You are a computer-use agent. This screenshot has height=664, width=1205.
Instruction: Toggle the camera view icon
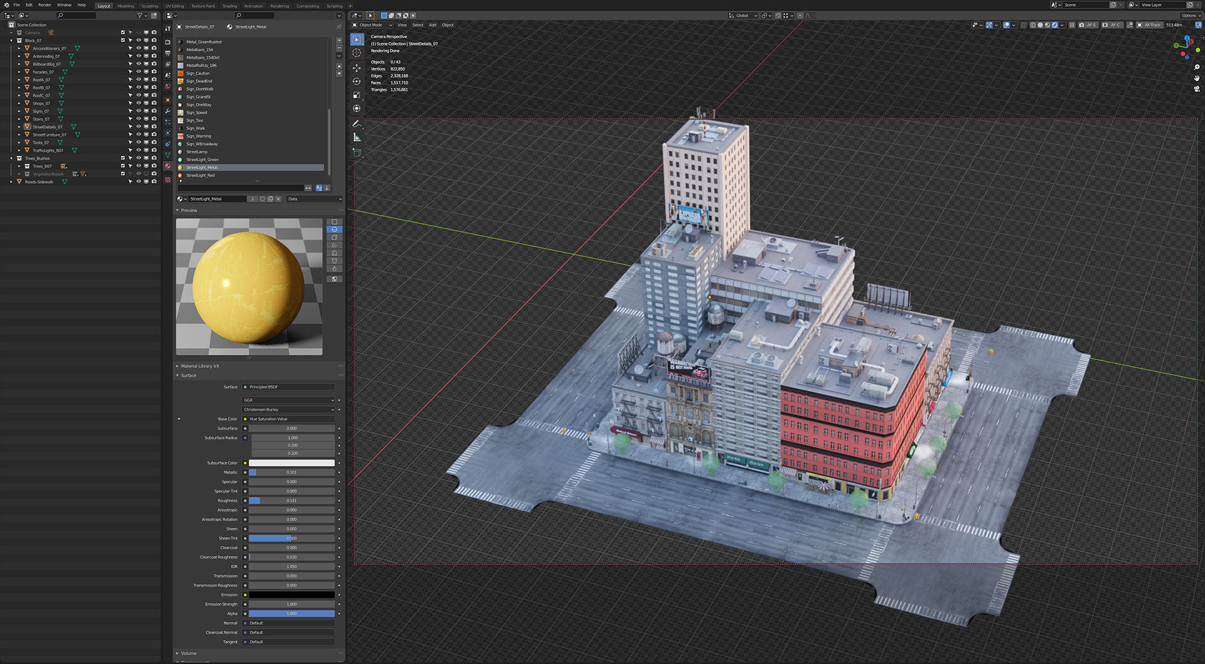[1197, 88]
